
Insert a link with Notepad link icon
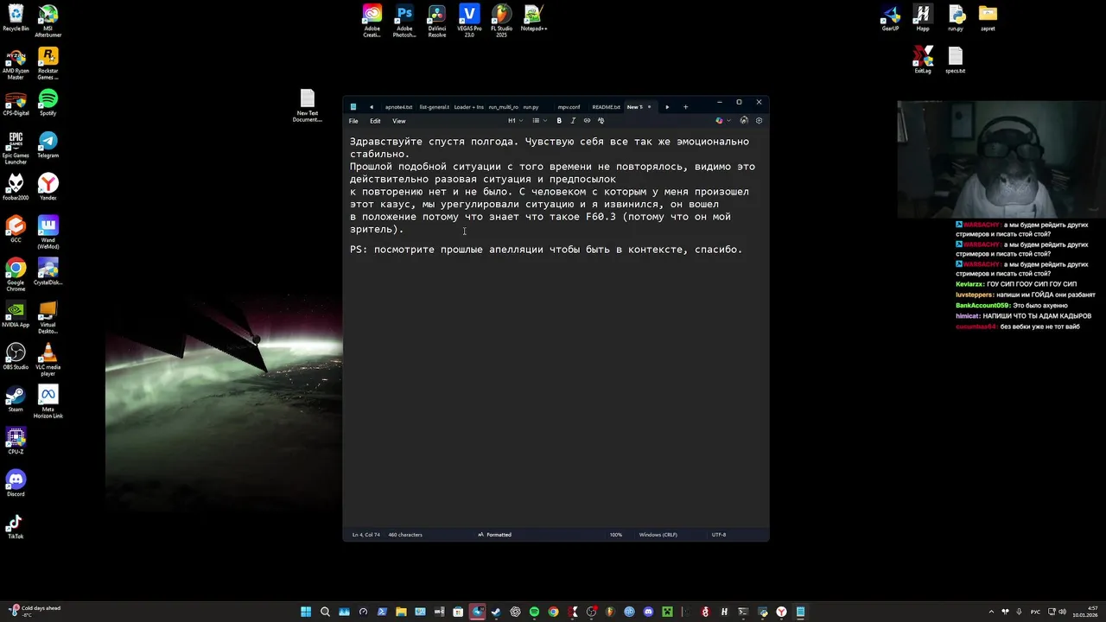(x=587, y=121)
